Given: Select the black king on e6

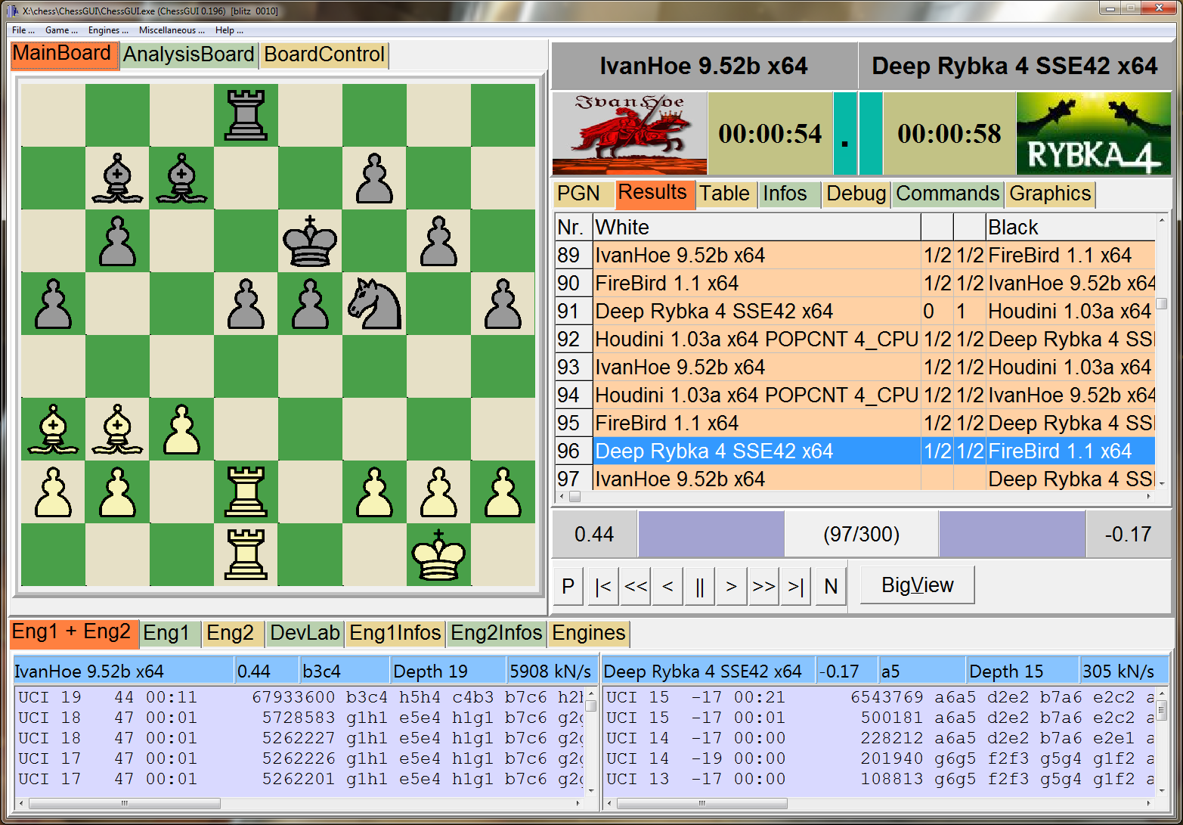Looking at the screenshot, I should coord(310,241).
